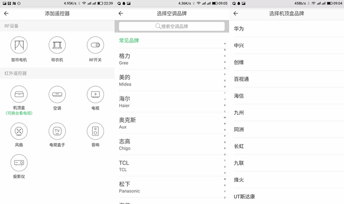Screen dimensions: 344x204
Task: Tap the 电视盒子 TV box icon
Action: [x=57, y=131]
